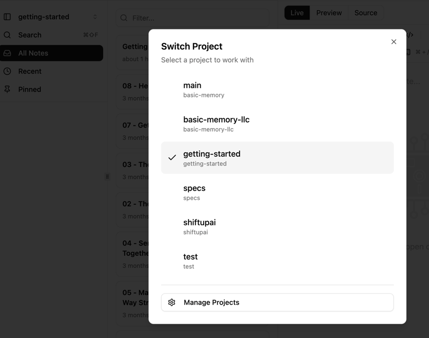Click the gear icon on Manage Projects
This screenshot has width=429, height=338.
[x=171, y=302]
